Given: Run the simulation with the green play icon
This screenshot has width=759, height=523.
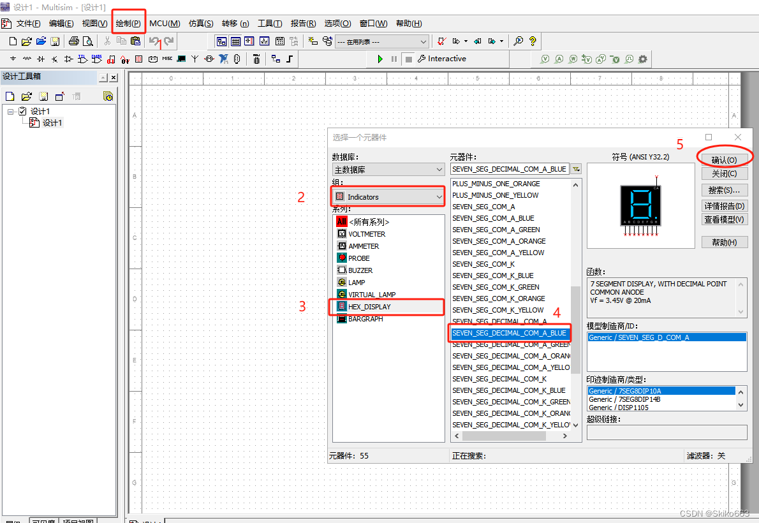Looking at the screenshot, I should coord(379,59).
